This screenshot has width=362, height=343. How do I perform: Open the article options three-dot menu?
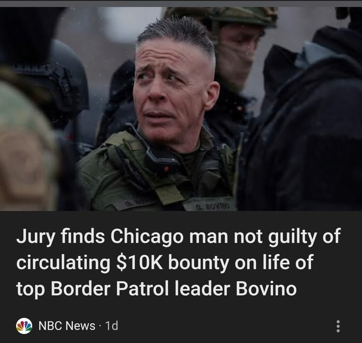click(x=338, y=326)
